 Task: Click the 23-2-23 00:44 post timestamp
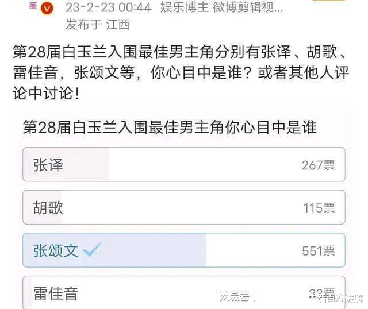109,7
